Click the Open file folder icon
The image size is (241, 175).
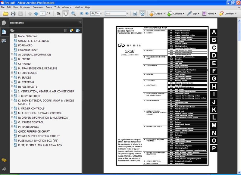click(x=5, y=14)
